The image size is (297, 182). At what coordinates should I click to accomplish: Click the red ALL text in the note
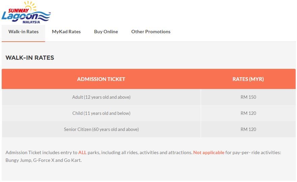tap(82, 152)
